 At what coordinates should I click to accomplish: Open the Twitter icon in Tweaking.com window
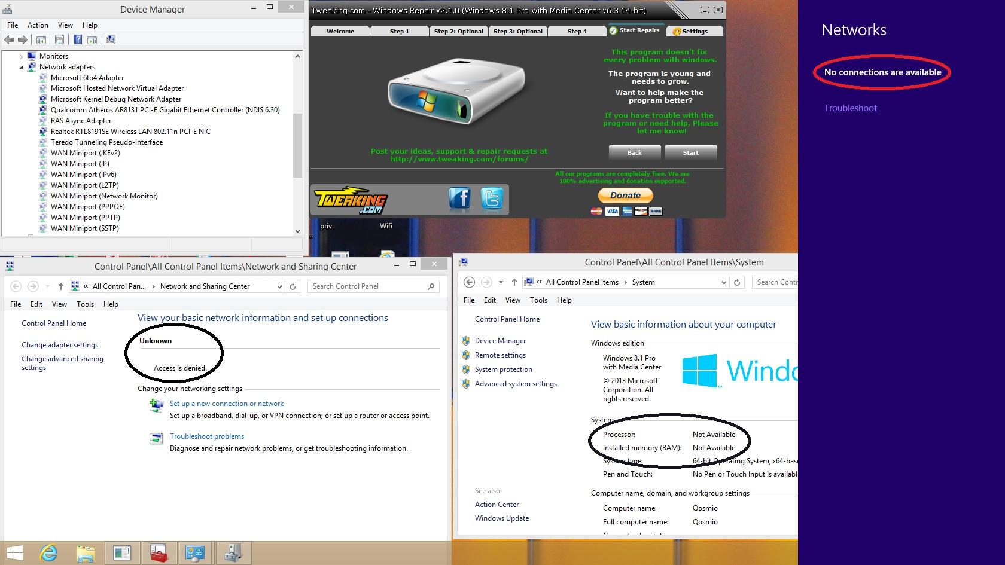[492, 198]
